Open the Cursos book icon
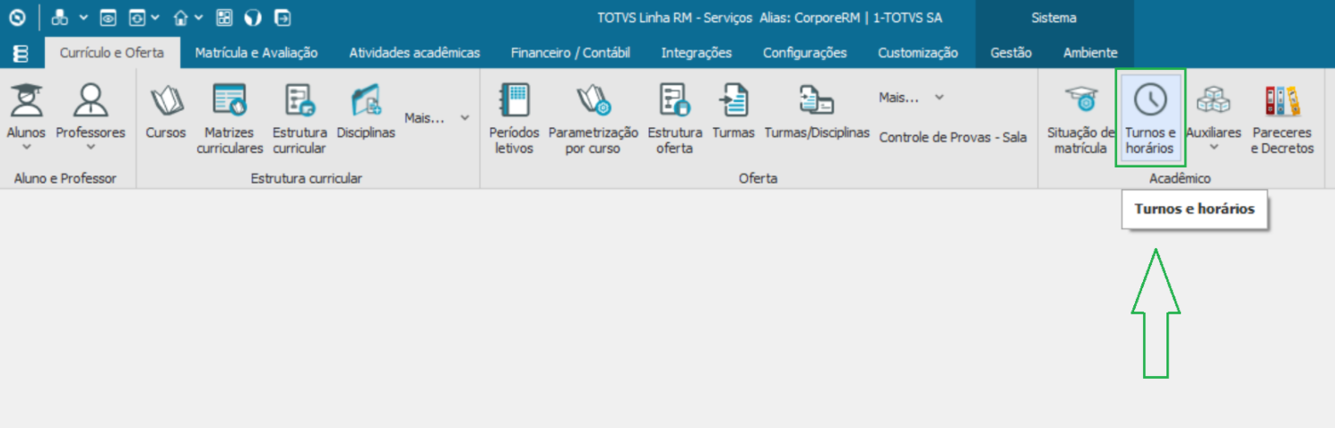 (166, 100)
